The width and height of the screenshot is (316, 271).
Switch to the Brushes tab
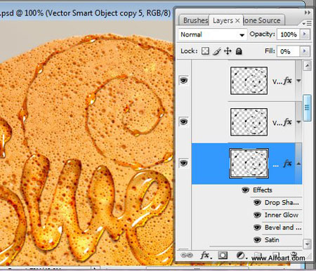point(195,20)
